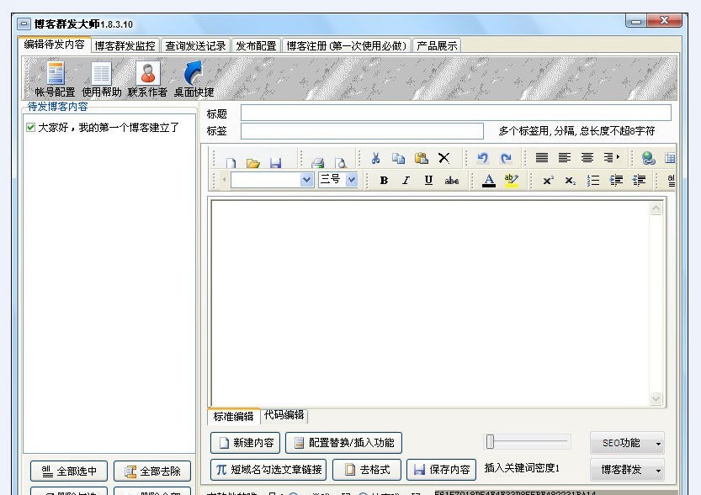The image size is (701, 495).
Task: Click the 标签 tags input field
Action: 362,131
